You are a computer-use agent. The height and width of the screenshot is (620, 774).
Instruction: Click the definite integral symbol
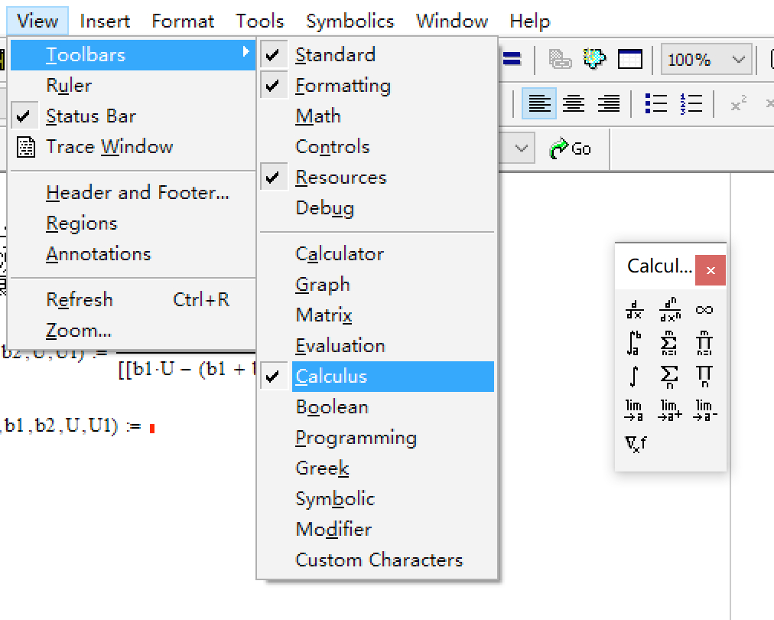pyautogui.click(x=634, y=344)
